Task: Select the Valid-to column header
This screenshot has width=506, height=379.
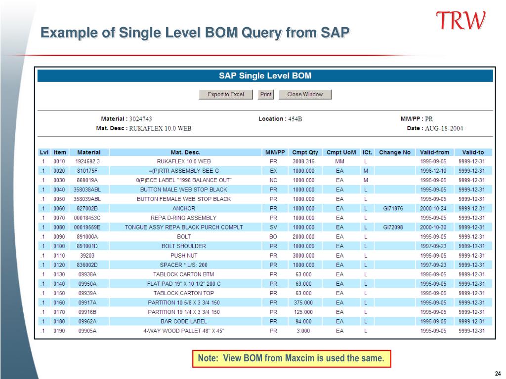Action: pos(473,152)
